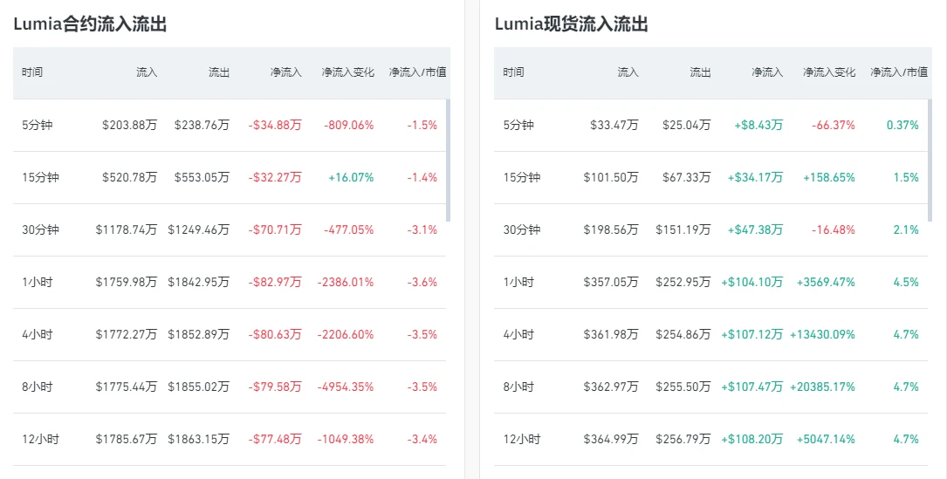Viewport: 947px width, 479px height.
Task: Click the -$34.88万 net inflow value
Action: click(x=275, y=125)
